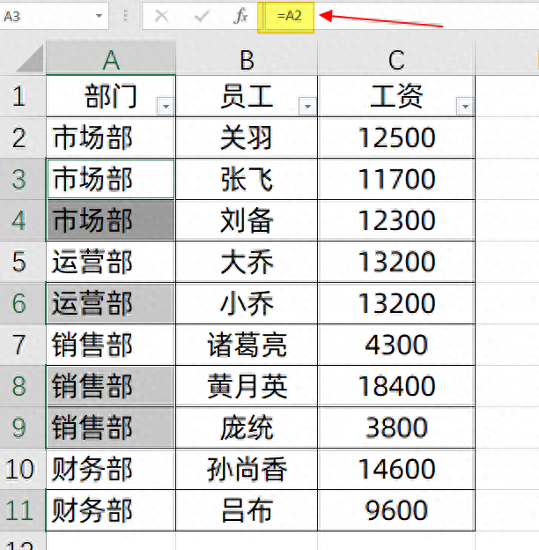Select cell A10 财务部
Viewport: 539px width, 550px height.
pyautogui.click(x=111, y=469)
